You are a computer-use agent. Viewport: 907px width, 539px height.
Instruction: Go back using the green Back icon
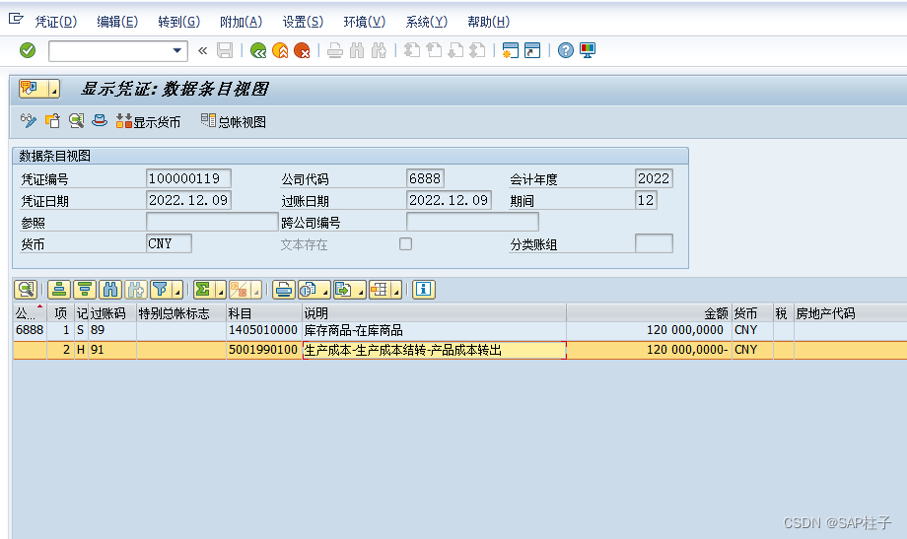pyautogui.click(x=258, y=51)
